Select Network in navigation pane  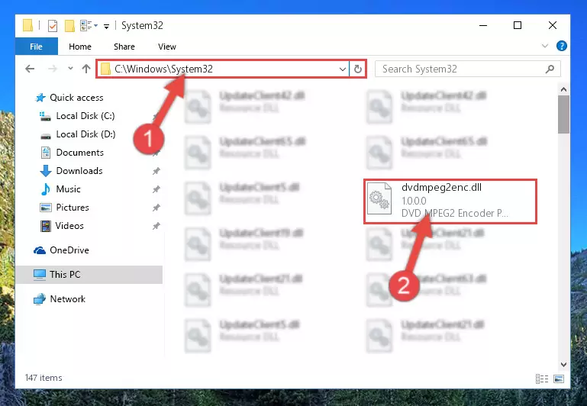[68, 299]
